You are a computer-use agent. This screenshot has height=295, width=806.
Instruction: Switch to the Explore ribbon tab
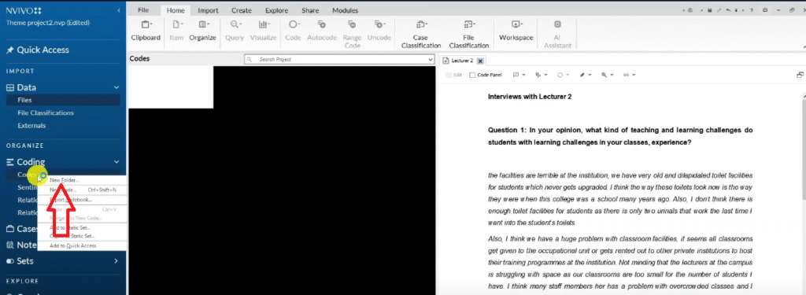[276, 10]
